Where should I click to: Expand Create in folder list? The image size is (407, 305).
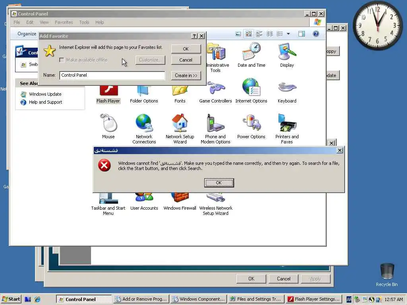(186, 75)
